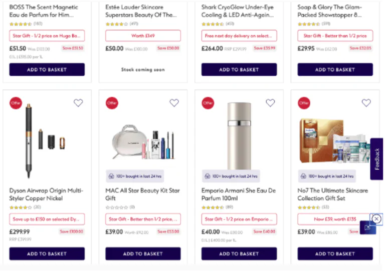The image size is (385, 272).
Task: Add the Emporio Armani She perfume to basket
Action: [239, 253]
